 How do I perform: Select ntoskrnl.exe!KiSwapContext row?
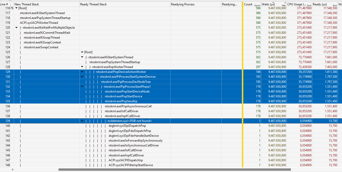42,42
